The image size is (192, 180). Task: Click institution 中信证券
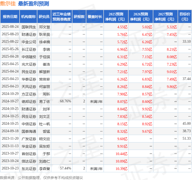pyautogui.click(x=29, y=124)
